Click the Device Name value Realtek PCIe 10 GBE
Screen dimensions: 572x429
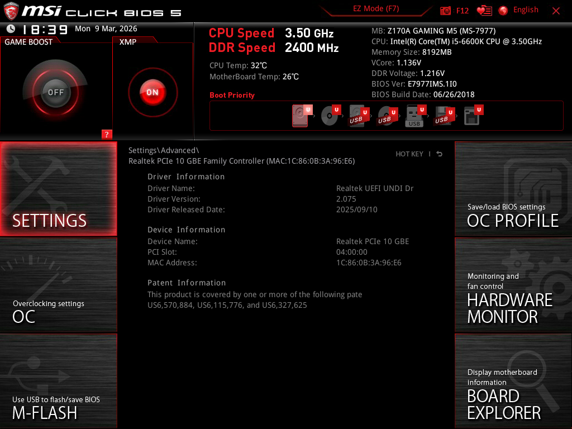(373, 241)
